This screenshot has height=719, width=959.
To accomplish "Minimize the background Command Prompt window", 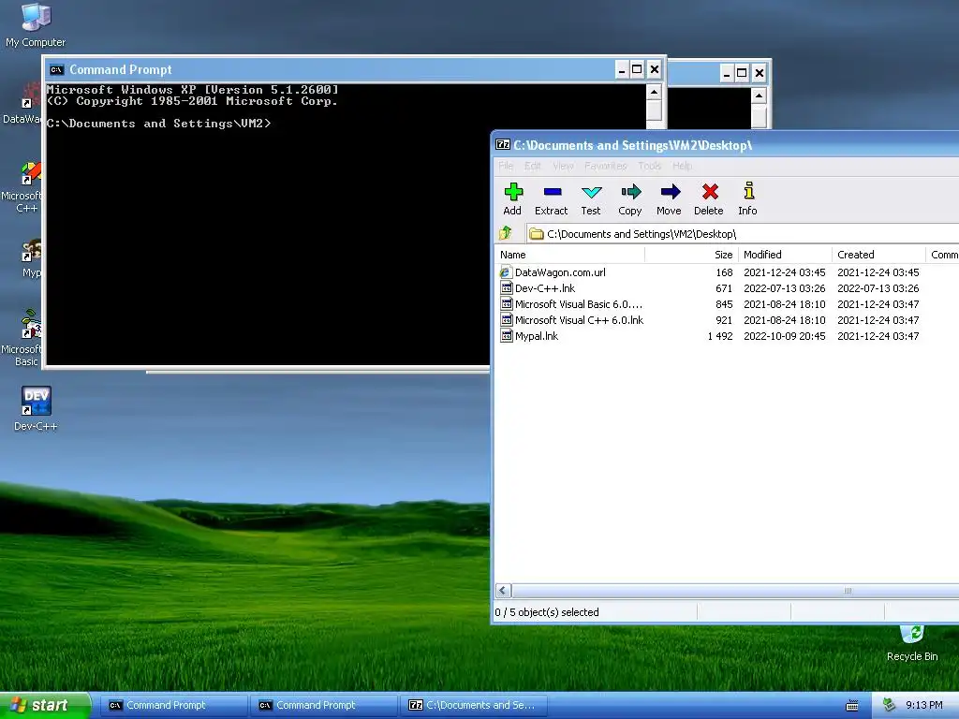I will tap(726, 73).
